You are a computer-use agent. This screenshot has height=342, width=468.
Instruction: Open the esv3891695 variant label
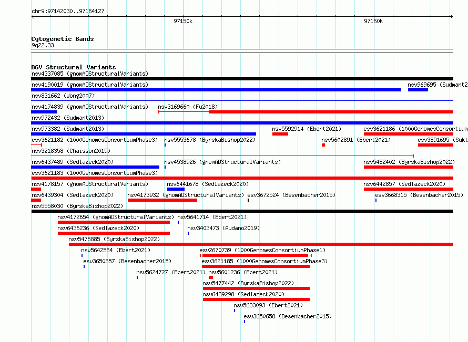443,140
